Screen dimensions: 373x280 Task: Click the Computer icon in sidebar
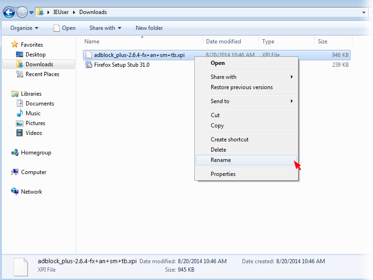click(x=15, y=172)
